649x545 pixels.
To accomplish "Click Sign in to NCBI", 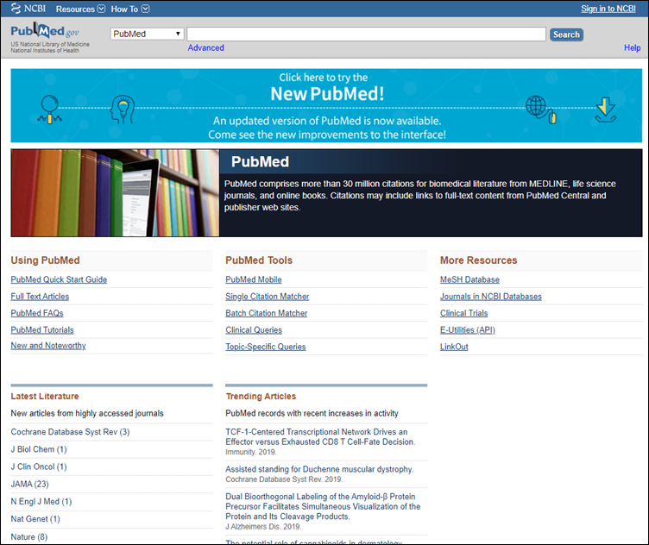I will (608, 9).
